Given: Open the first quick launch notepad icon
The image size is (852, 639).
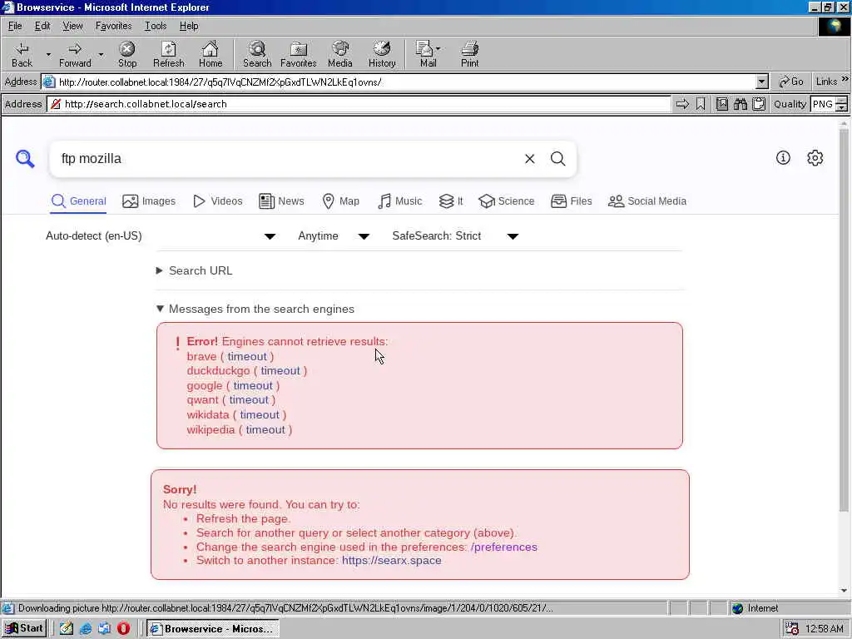Looking at the screenshot, I should [x=67, y=629].
